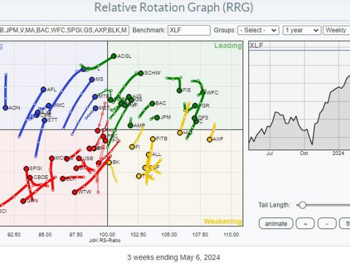Select the STT data point
Screen dimensions: 350x263
pos(45,120)
